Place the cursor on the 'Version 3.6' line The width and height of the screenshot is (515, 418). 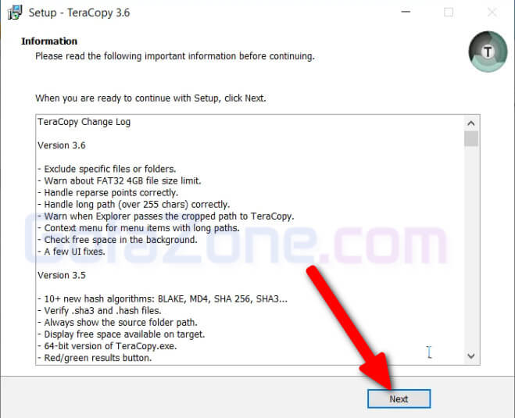(x=62, y=145)
